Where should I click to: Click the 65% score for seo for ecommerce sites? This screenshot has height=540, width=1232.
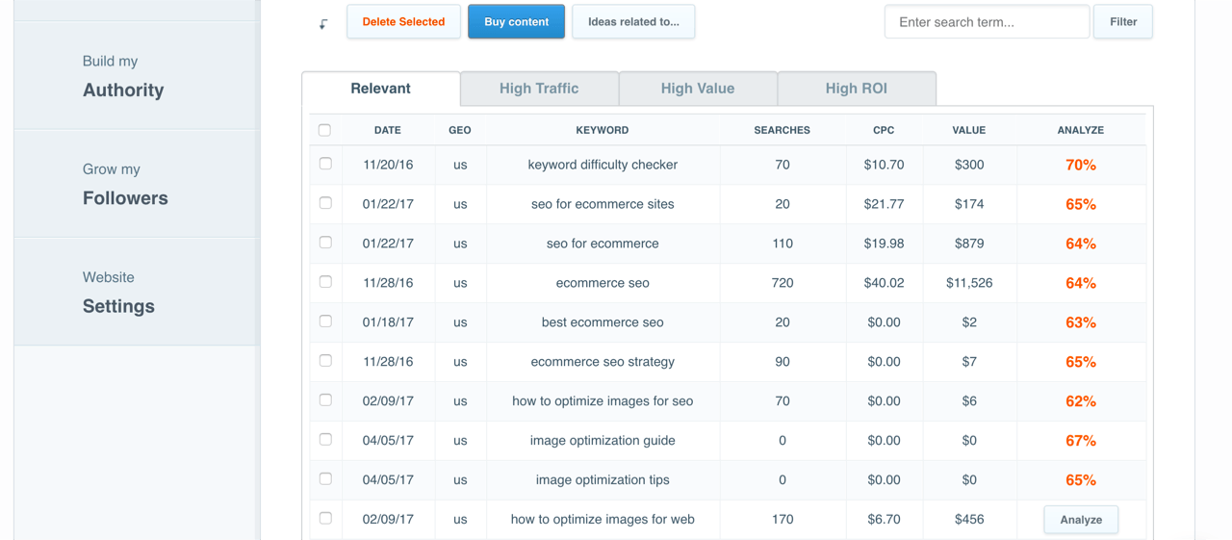1081,205
